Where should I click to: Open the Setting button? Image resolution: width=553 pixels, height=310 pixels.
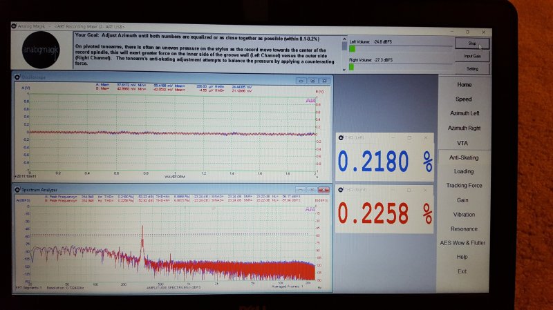point(472,68)
